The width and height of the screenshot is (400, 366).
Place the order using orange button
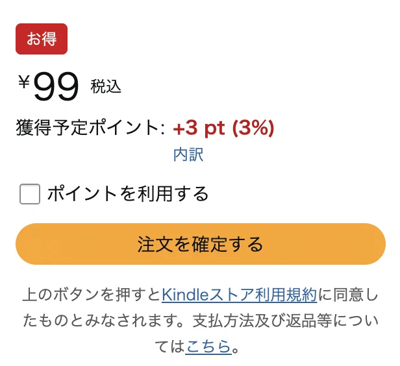pos(201,244)
